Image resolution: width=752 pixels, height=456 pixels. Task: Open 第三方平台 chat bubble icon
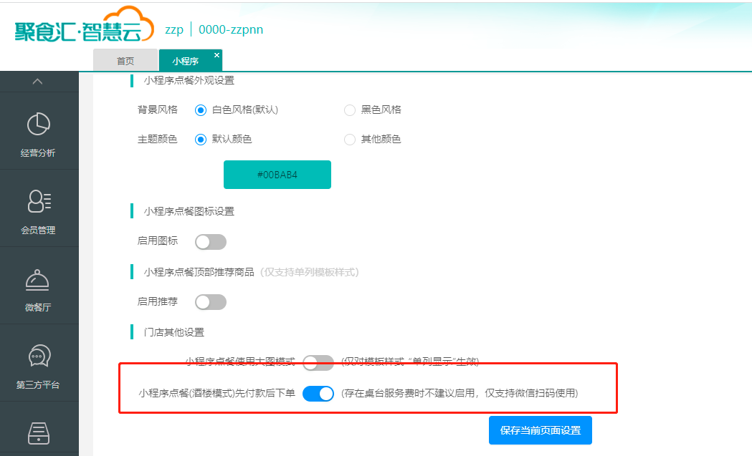(x=39, y=356)
